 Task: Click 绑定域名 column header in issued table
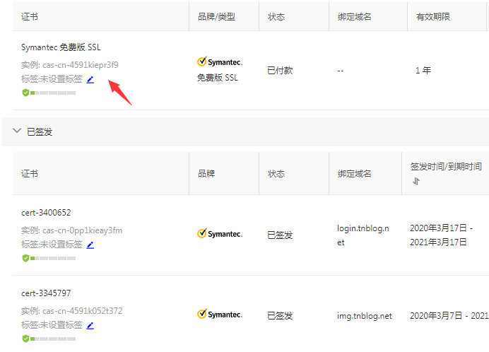[354, 173]
